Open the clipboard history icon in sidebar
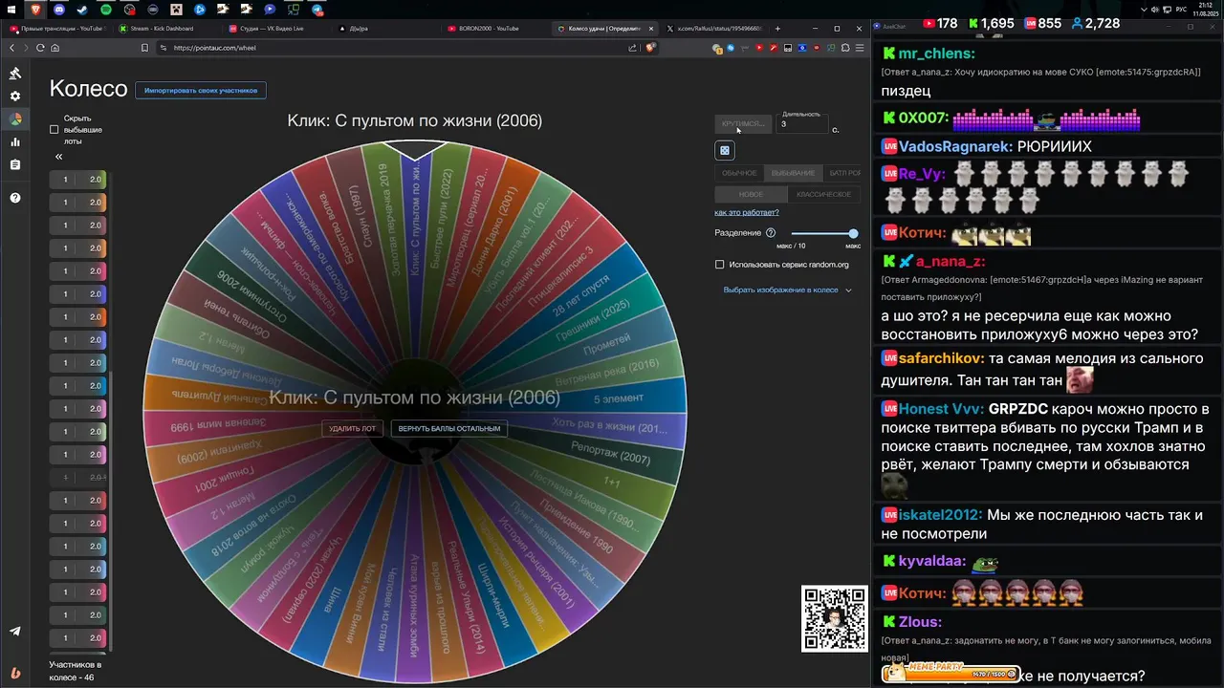This screenshot has height=688, width=1224. [x=15, y=165]
